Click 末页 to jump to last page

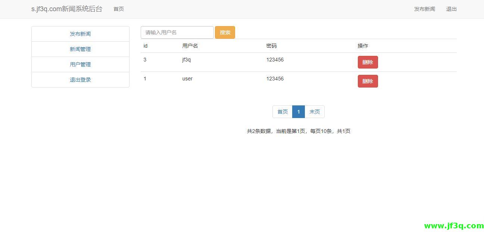pyautogui.click(x=315, y=111)
